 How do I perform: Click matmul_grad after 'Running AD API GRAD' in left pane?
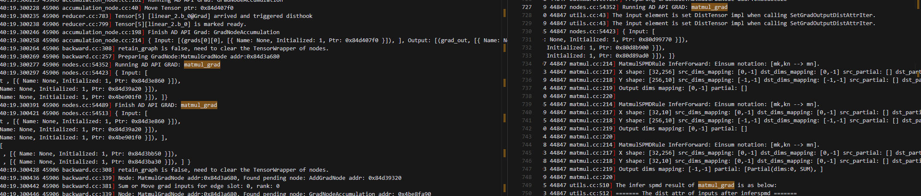coord(202,65)
